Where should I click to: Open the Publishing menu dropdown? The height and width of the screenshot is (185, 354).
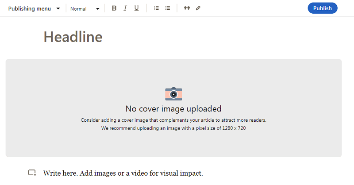(34, 8)
